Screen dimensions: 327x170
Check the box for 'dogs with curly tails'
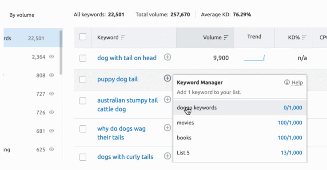pos(83,157)
